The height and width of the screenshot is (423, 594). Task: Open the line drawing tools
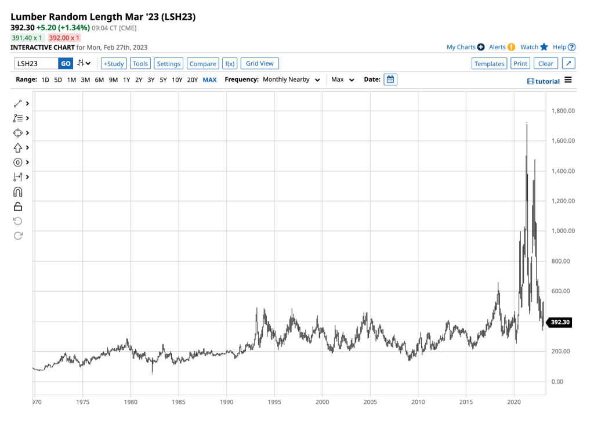(x=18, y=103)
